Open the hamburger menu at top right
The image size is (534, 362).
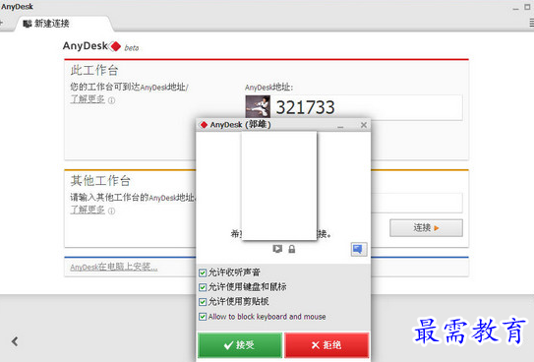pos(531,23)
